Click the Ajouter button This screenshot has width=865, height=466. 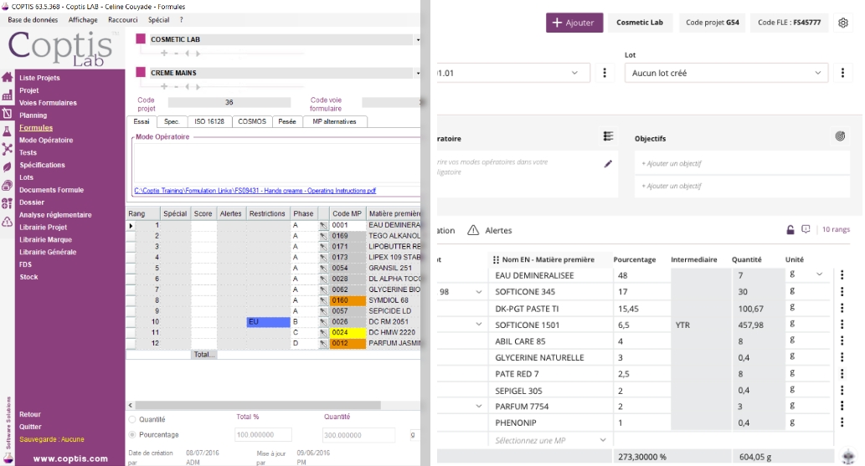click(574, 23)
